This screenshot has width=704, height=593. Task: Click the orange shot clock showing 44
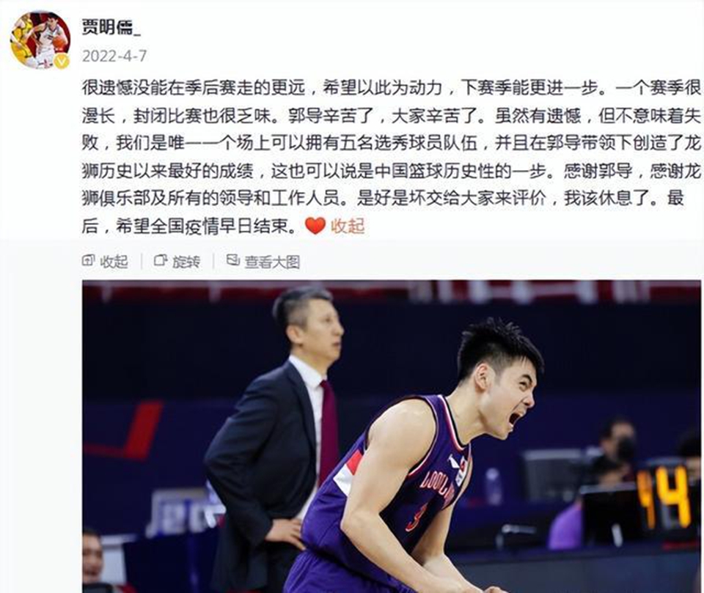tap(664, 497)
